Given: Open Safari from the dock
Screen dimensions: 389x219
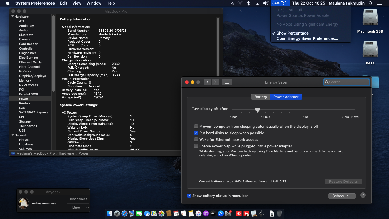Looking at the screenshot, I should 124,214.
